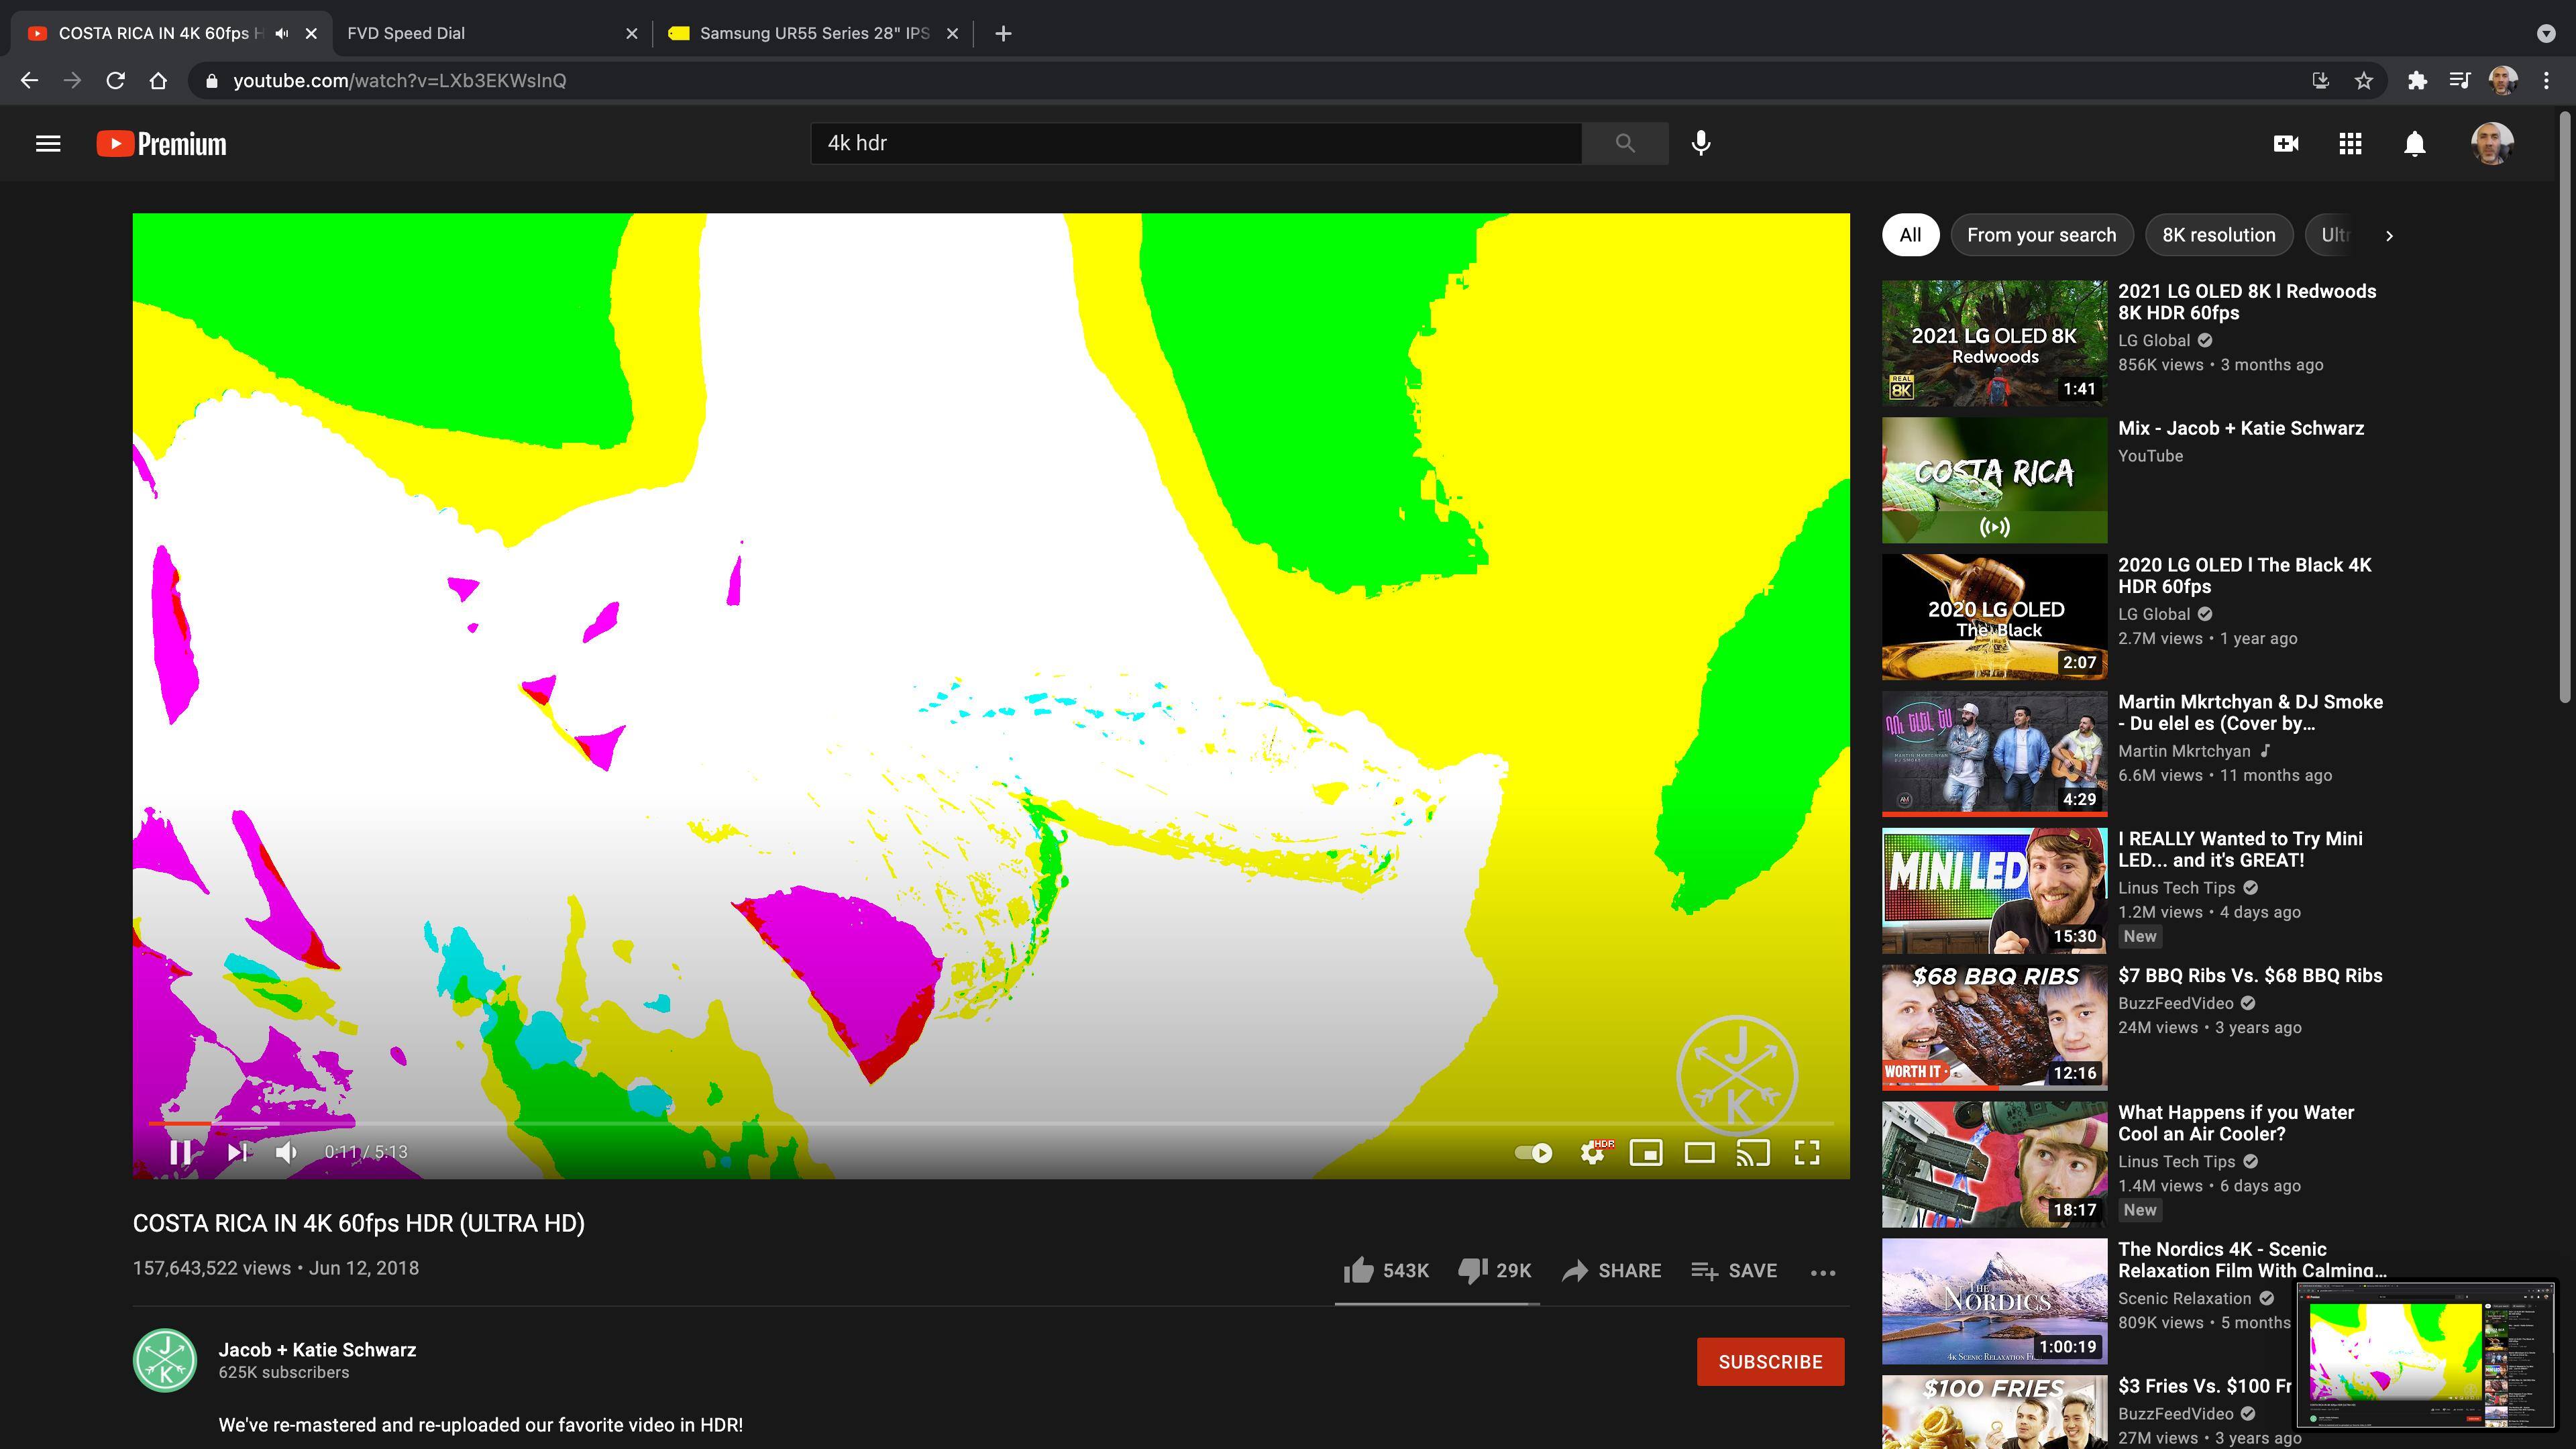Open YouTube apps grid
Viewport: 2576px width, 1449px height.
2350,143
